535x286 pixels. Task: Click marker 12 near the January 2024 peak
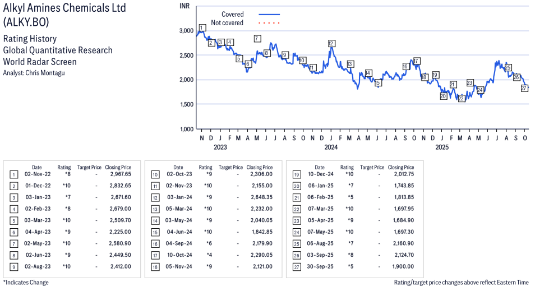[x=331, y=43]
